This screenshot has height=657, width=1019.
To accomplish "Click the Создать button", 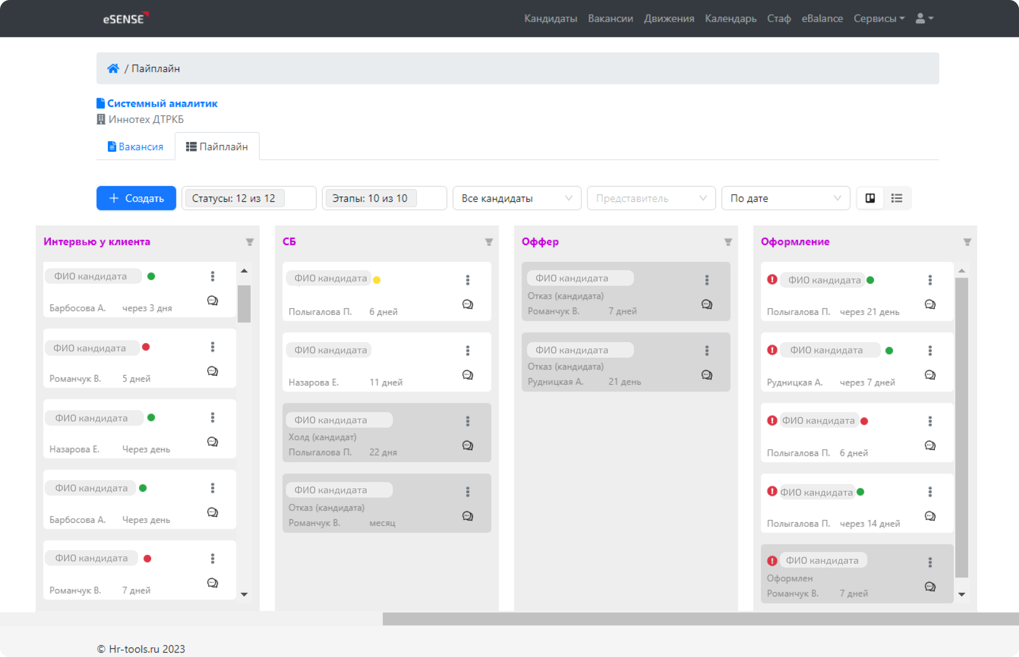I will 136,198.
